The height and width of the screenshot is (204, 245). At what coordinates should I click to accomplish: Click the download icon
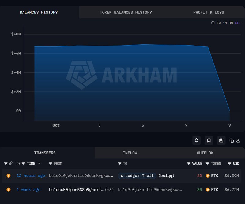coord(238,140)
